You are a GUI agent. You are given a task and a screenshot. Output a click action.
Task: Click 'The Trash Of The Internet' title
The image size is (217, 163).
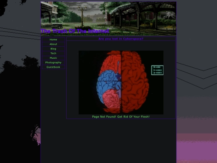75,31
